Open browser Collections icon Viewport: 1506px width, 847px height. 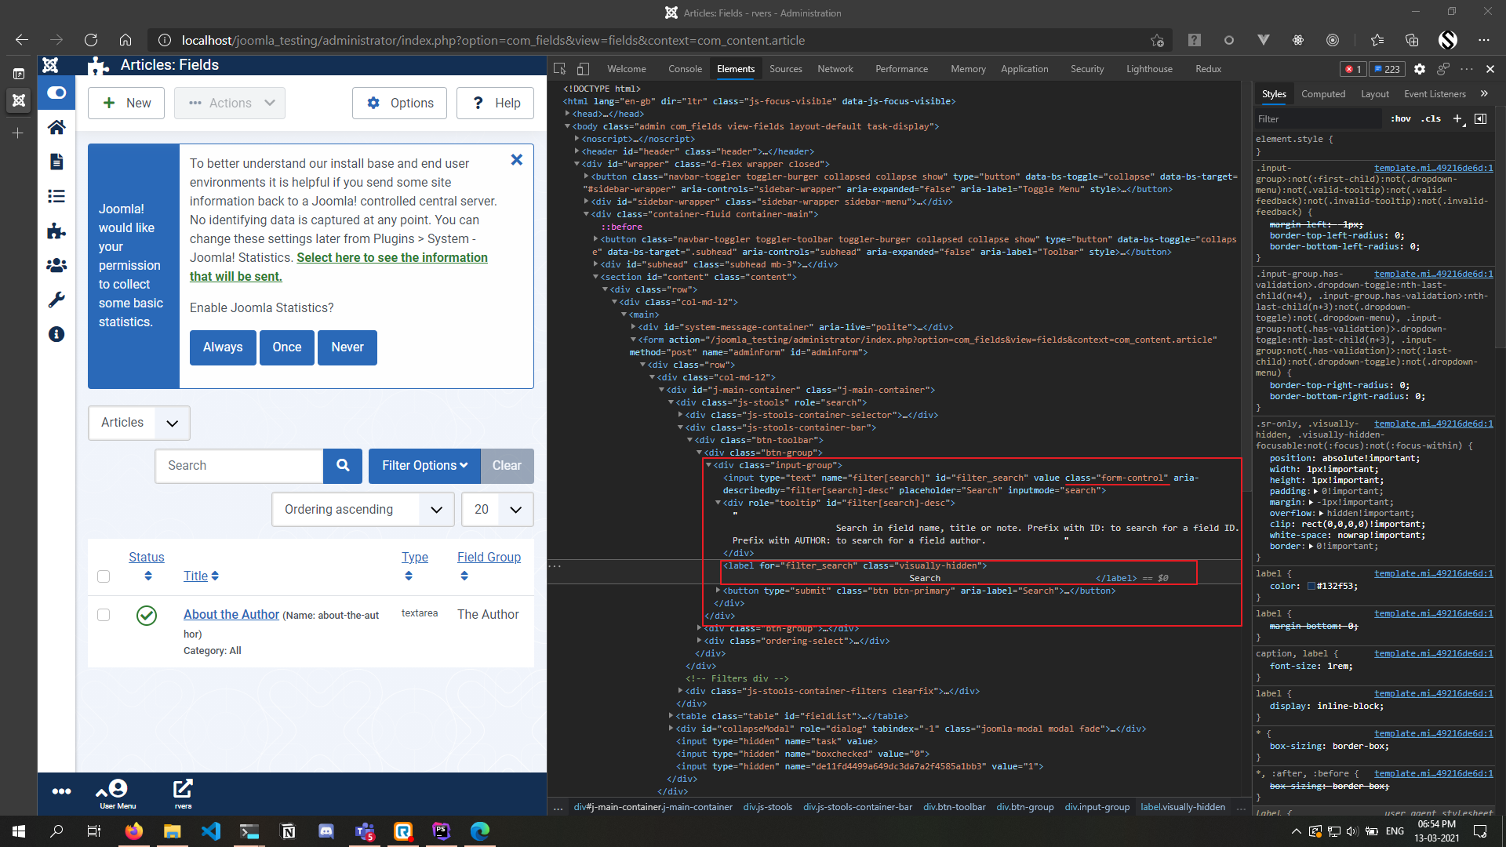[x=1412, y=40]
